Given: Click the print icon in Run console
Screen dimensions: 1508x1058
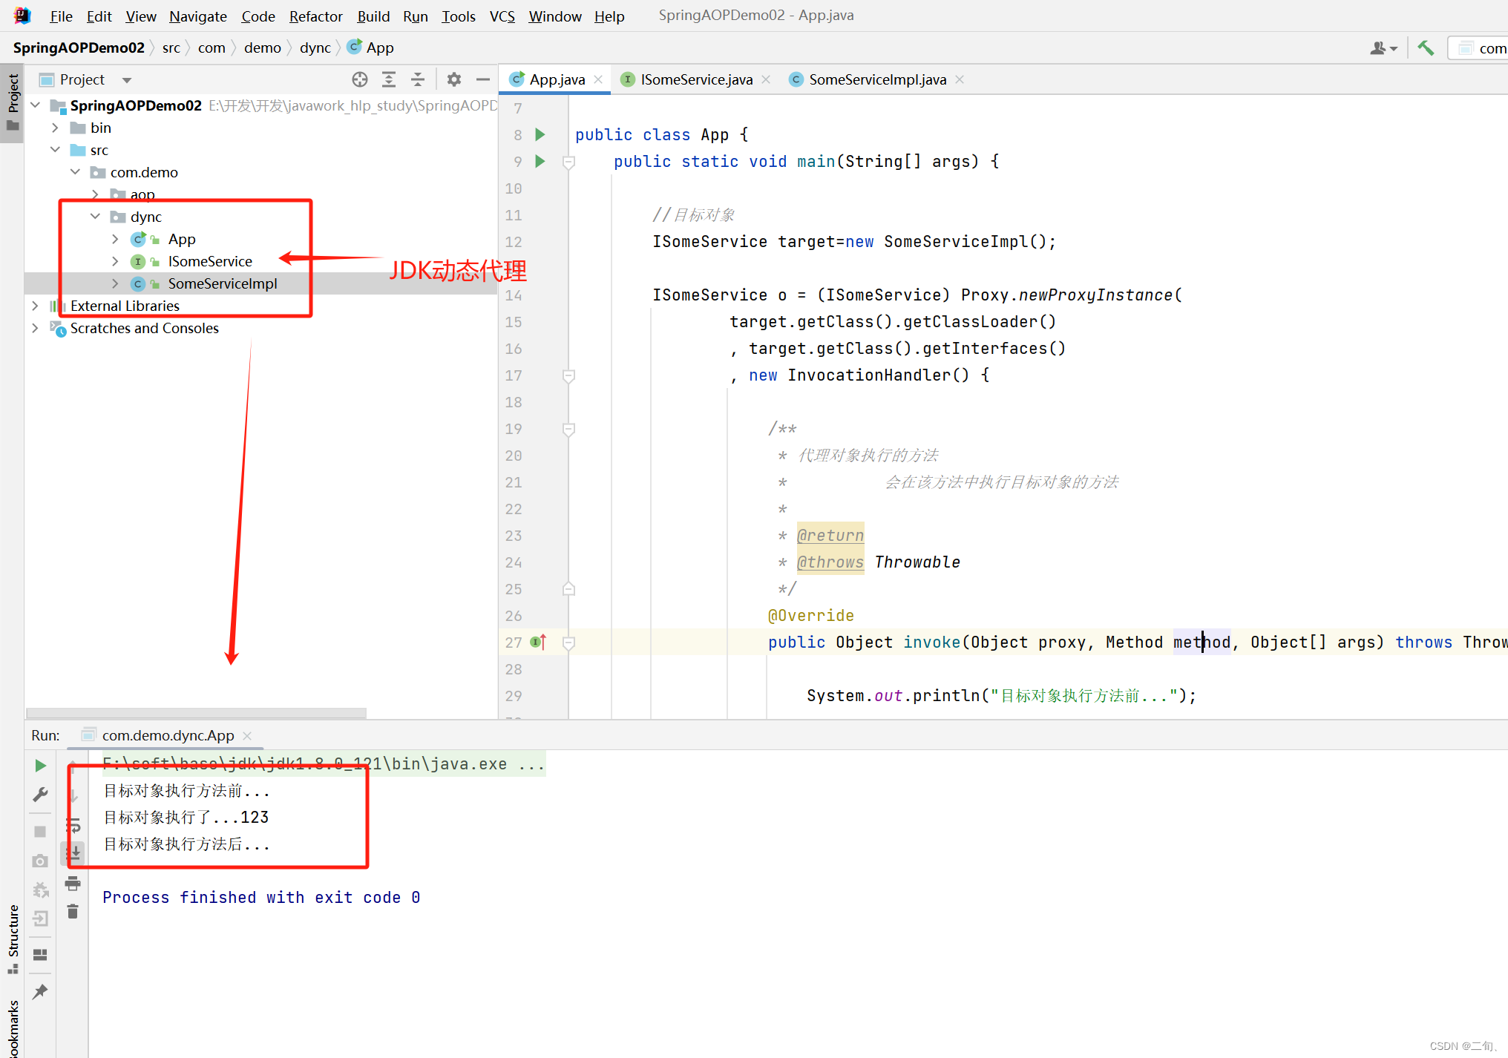Looking at the screenshot, I should pyautogui.click(x=73, y=883).
